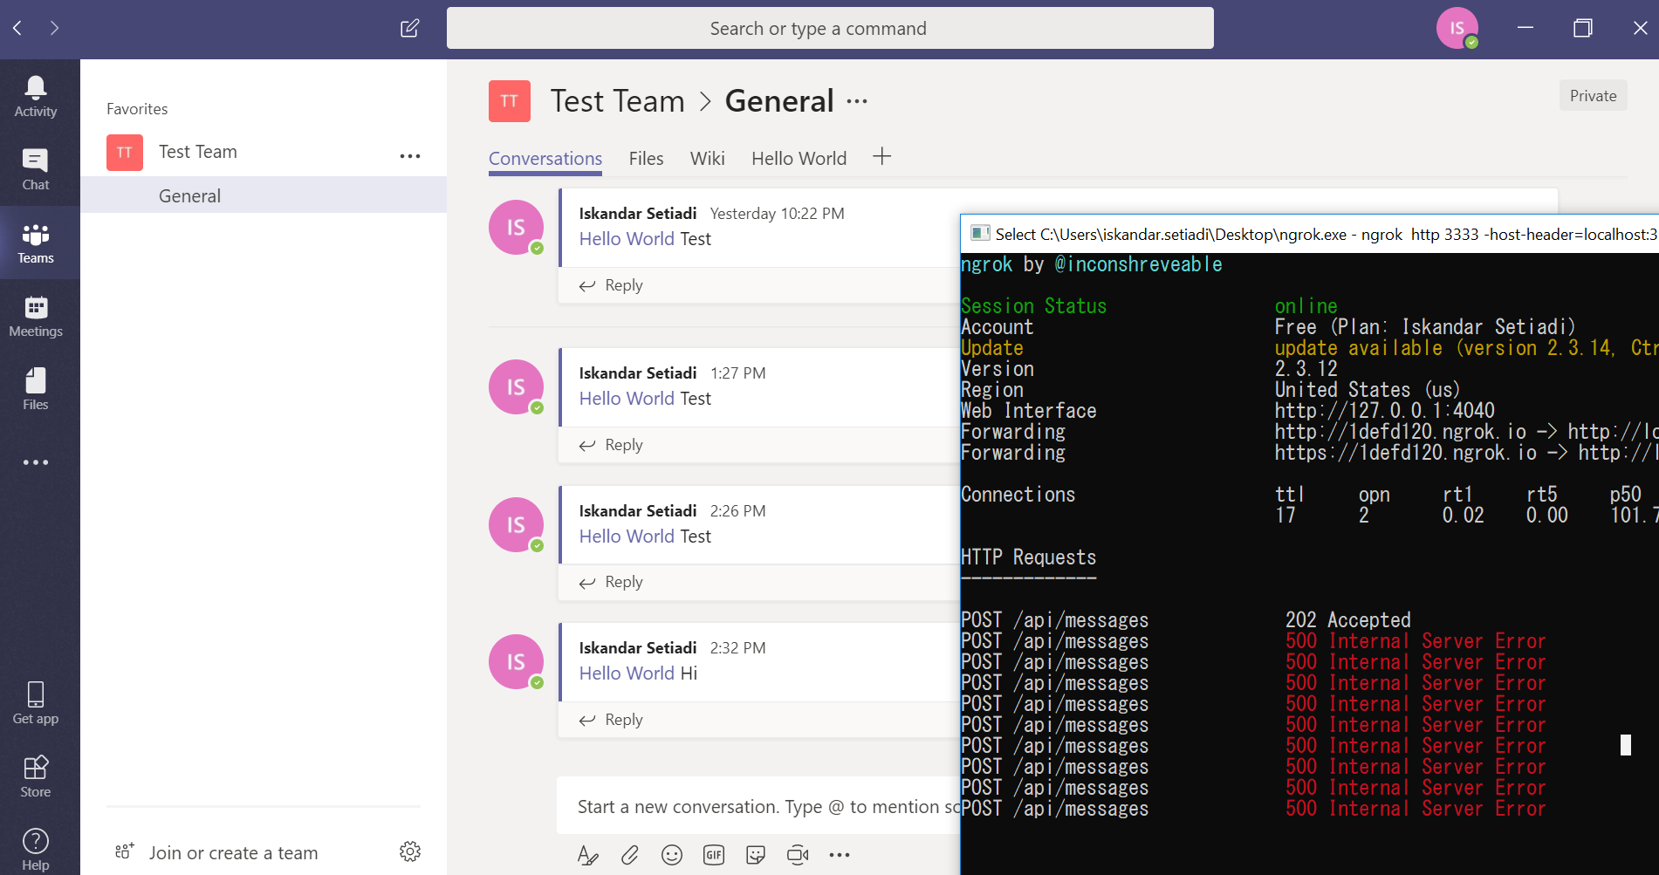Open the sticker picker
The width and height of the screenshot is (1659, 875).
point(756,855)
